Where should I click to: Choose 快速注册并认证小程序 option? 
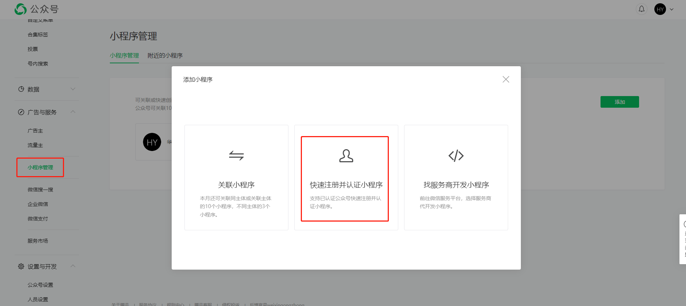(346, 178)
